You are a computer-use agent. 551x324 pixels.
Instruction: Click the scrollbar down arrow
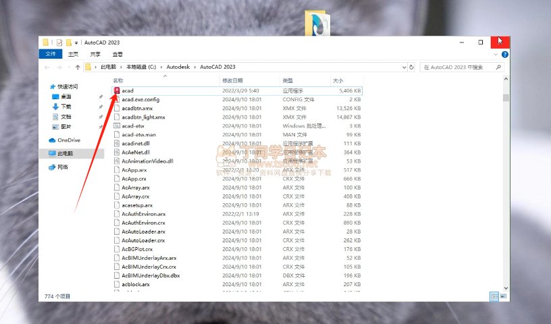(506, 288)
